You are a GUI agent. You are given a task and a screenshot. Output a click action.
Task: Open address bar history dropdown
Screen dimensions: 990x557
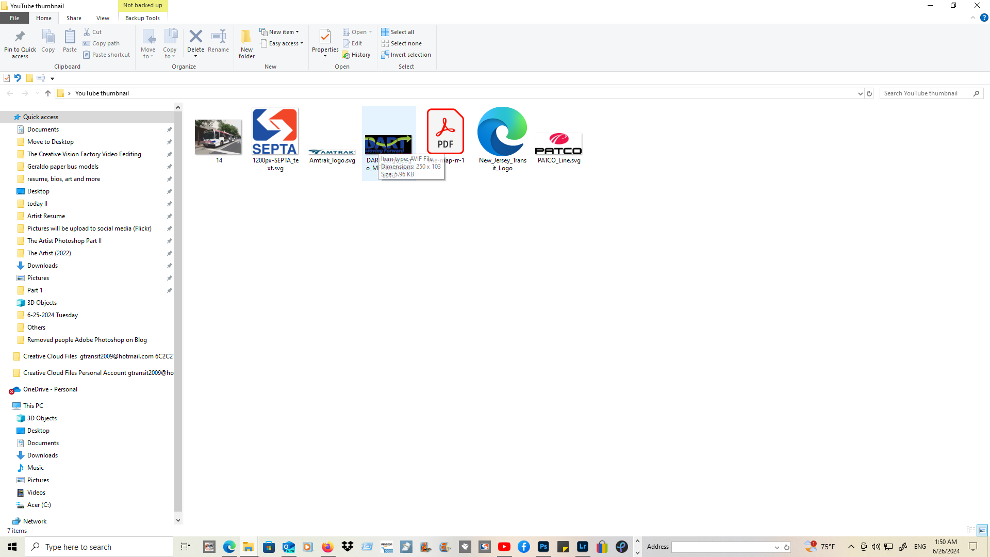[x=860, y=93]
